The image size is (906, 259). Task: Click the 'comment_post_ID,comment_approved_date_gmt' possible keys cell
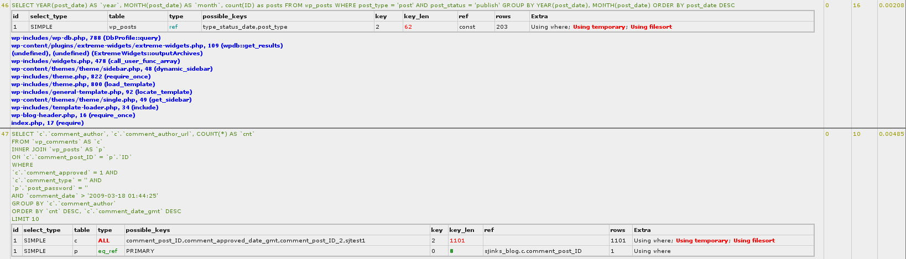point(246,241)
